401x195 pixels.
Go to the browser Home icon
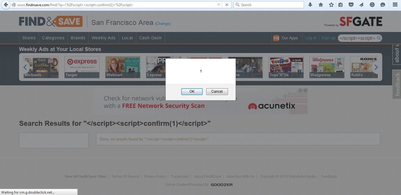pos(321,5)
